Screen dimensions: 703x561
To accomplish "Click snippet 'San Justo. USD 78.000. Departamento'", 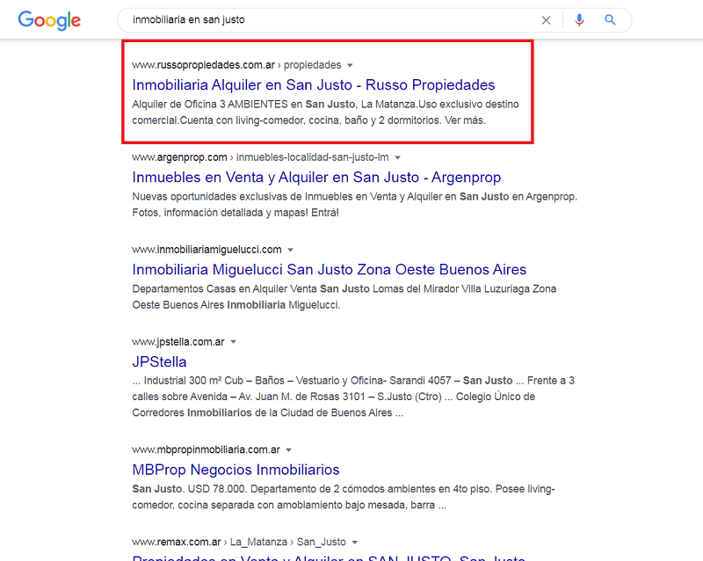I will [344, 497].
